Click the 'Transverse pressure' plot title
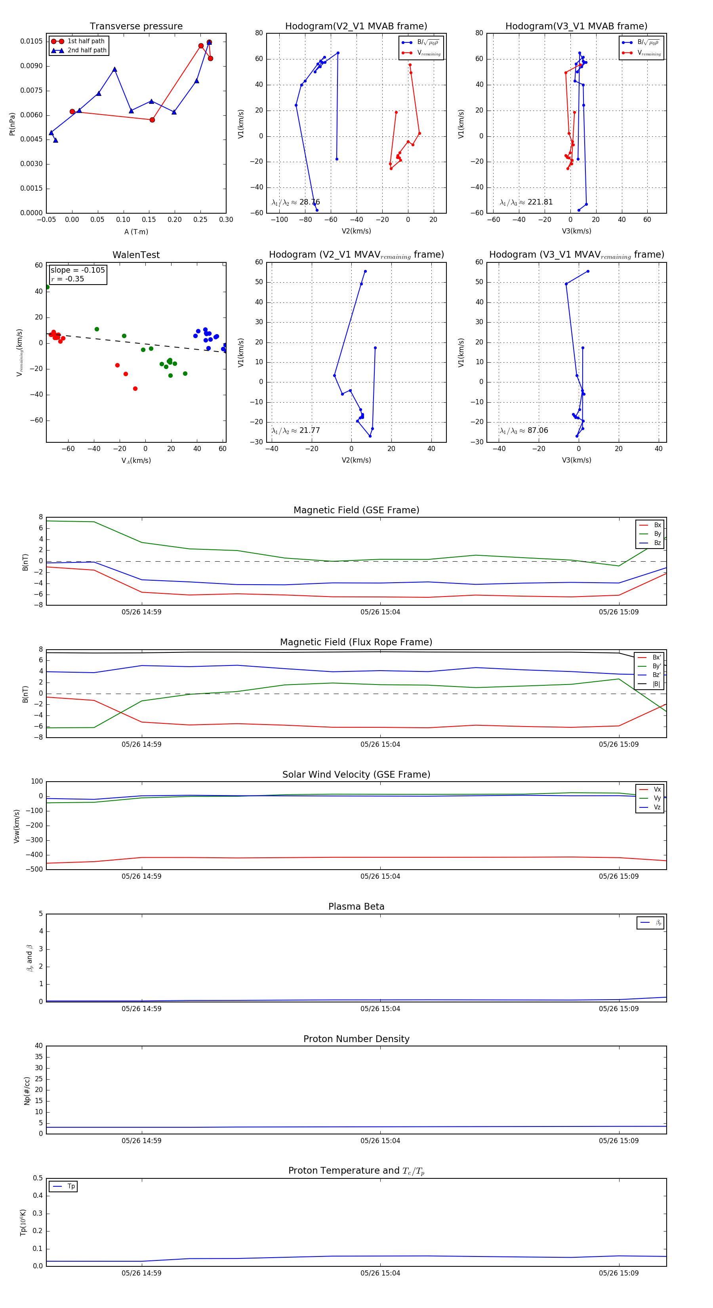 (136, 27)
